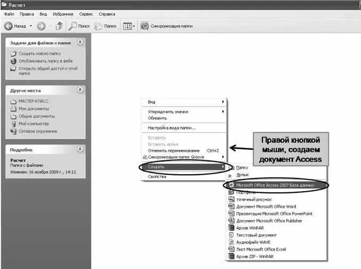This screenshot has width=361, height=269.
Task: Click the Word document icon in submenu
Action: click(231, 206)
